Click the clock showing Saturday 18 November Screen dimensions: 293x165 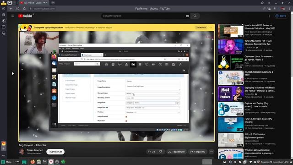[275, 162]
